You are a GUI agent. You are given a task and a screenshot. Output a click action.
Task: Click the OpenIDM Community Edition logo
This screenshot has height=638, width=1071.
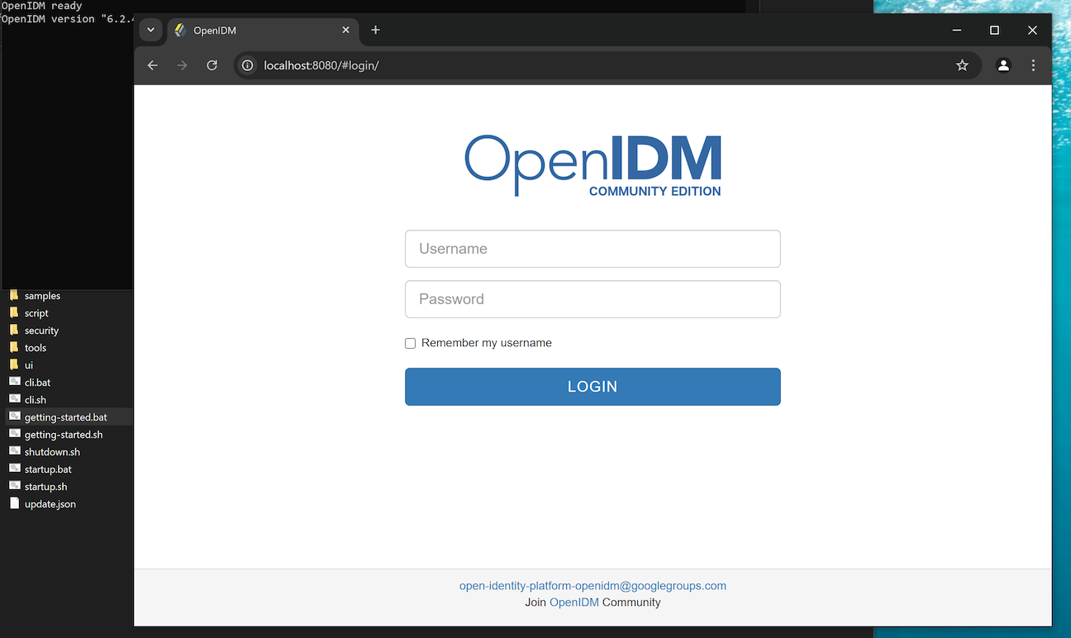pos(593,165)
